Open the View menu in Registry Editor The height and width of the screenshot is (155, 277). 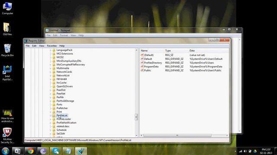[42, 46]
